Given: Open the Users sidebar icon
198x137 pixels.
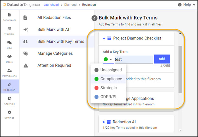Looking at the screenshot, I should click(x=9, y=59).
